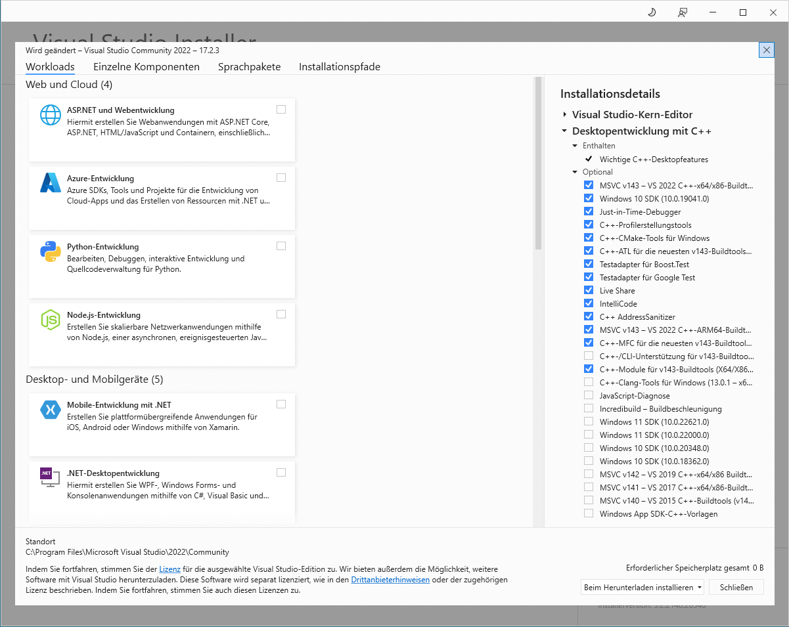
Task: Check Windows 10 SDK (10.0.18362.0)
Action: (x=589, y=461)
